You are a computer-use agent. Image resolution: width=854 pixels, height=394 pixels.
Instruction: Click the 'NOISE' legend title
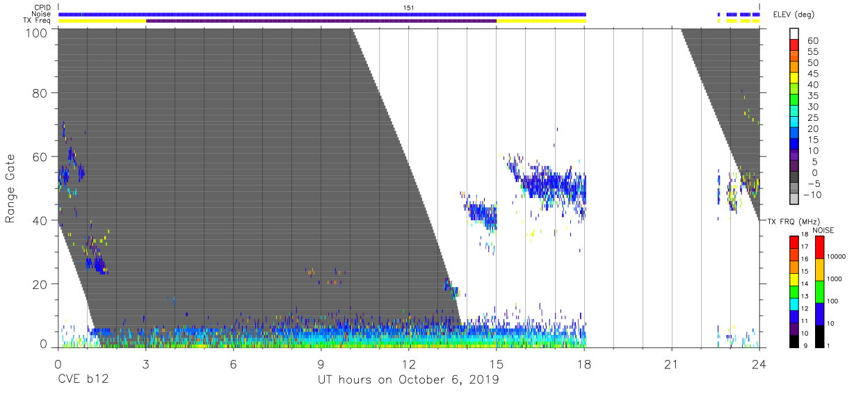823,230
